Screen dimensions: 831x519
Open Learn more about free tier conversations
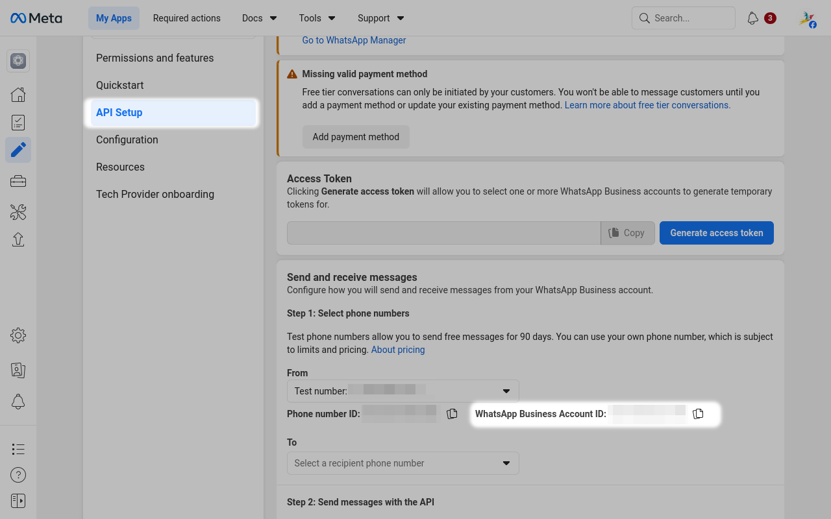[x=647, y=105]
